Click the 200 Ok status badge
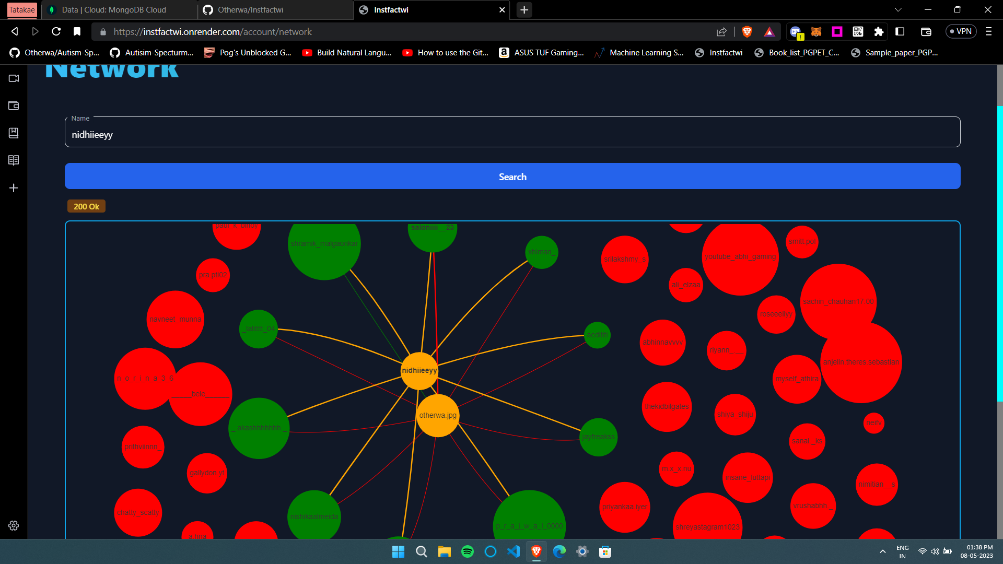The width and height of the screenshot is (1003, 564). pos(86,207)
